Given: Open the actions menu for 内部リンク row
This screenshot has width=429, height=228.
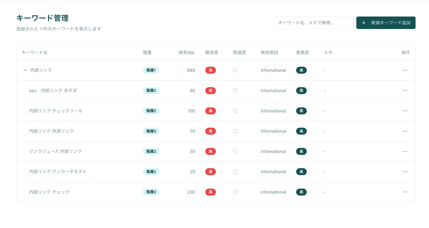Looking at the screenshot, I should 405,70.
